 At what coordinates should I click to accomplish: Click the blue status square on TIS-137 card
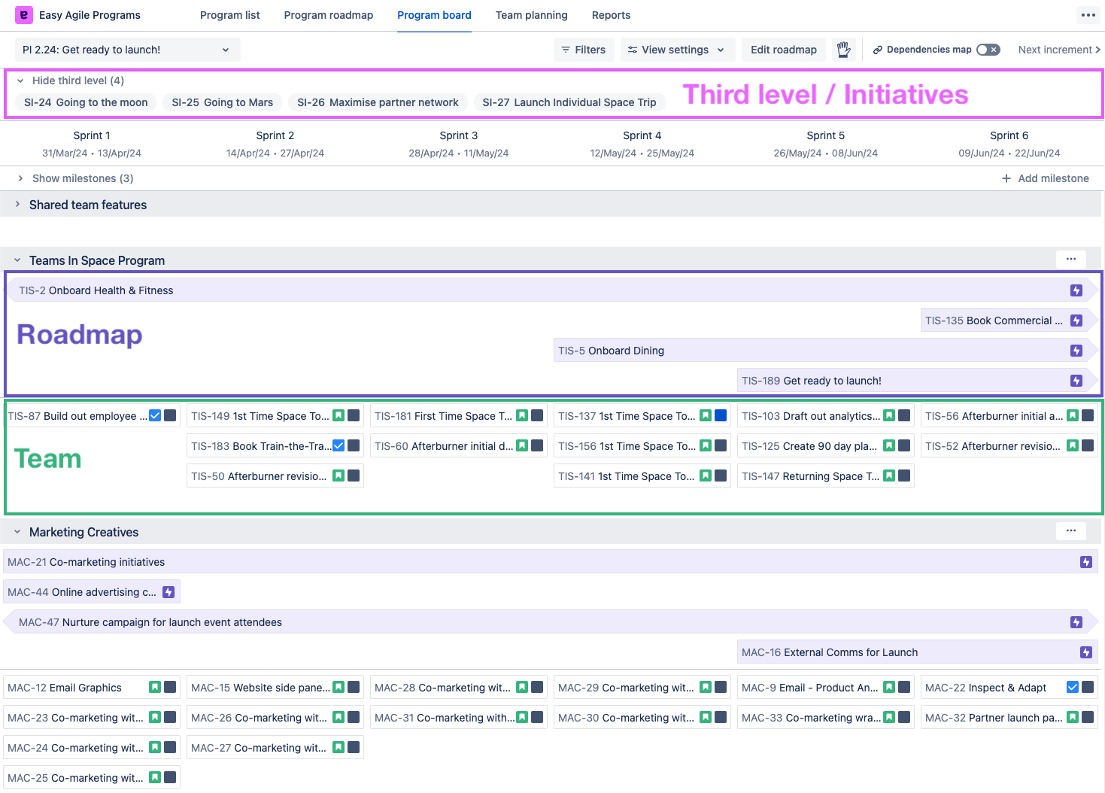coord(721,415)
